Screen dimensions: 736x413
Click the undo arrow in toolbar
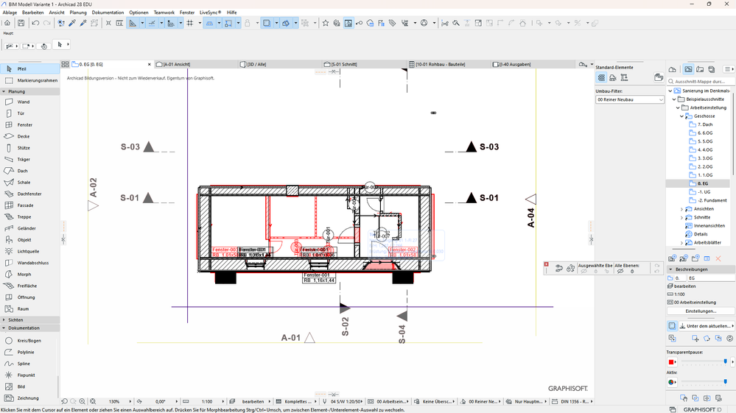pyautogui.click(x=35, y=24)
